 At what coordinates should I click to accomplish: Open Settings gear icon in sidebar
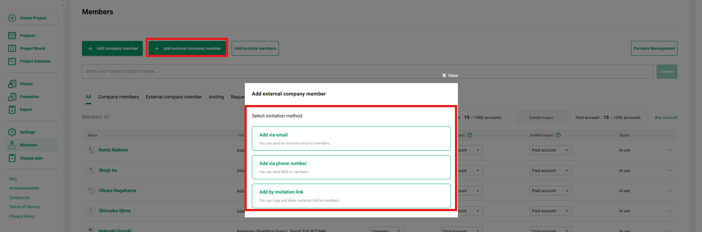12,132
